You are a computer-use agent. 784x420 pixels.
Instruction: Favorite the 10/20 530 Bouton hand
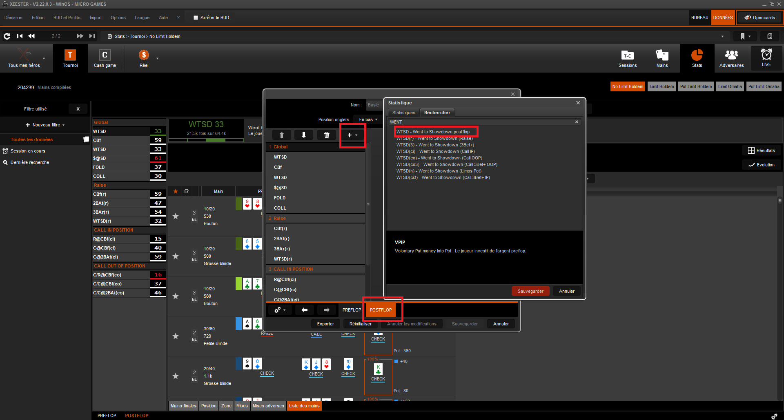click(x=176, y=216)
